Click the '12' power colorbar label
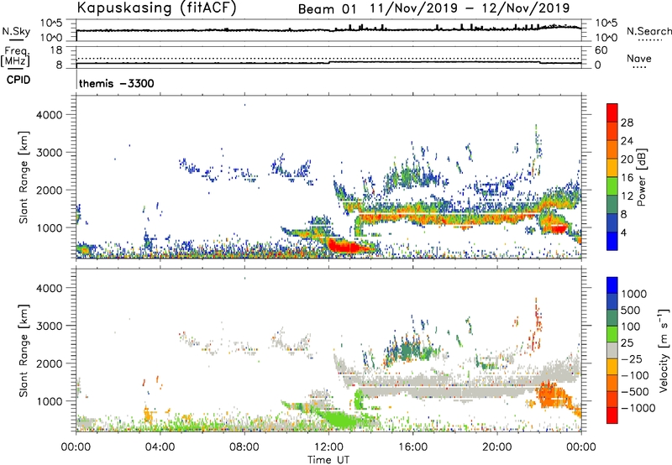This screenshot has width=672, height=465. [627, 196]
